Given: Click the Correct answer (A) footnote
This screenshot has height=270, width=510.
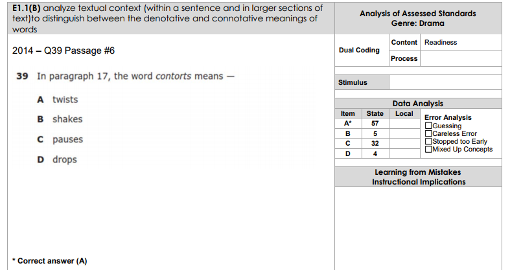Looking at the screenshot, I should tap(50, 261).
